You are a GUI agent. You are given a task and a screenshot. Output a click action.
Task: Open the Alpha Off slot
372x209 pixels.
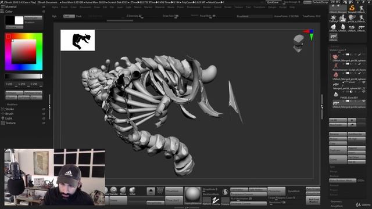click(x=206, y=200)
